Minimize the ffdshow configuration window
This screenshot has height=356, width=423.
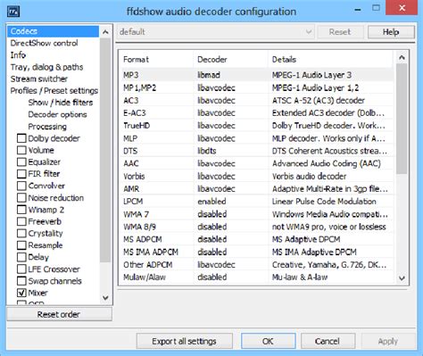[358, 9]
